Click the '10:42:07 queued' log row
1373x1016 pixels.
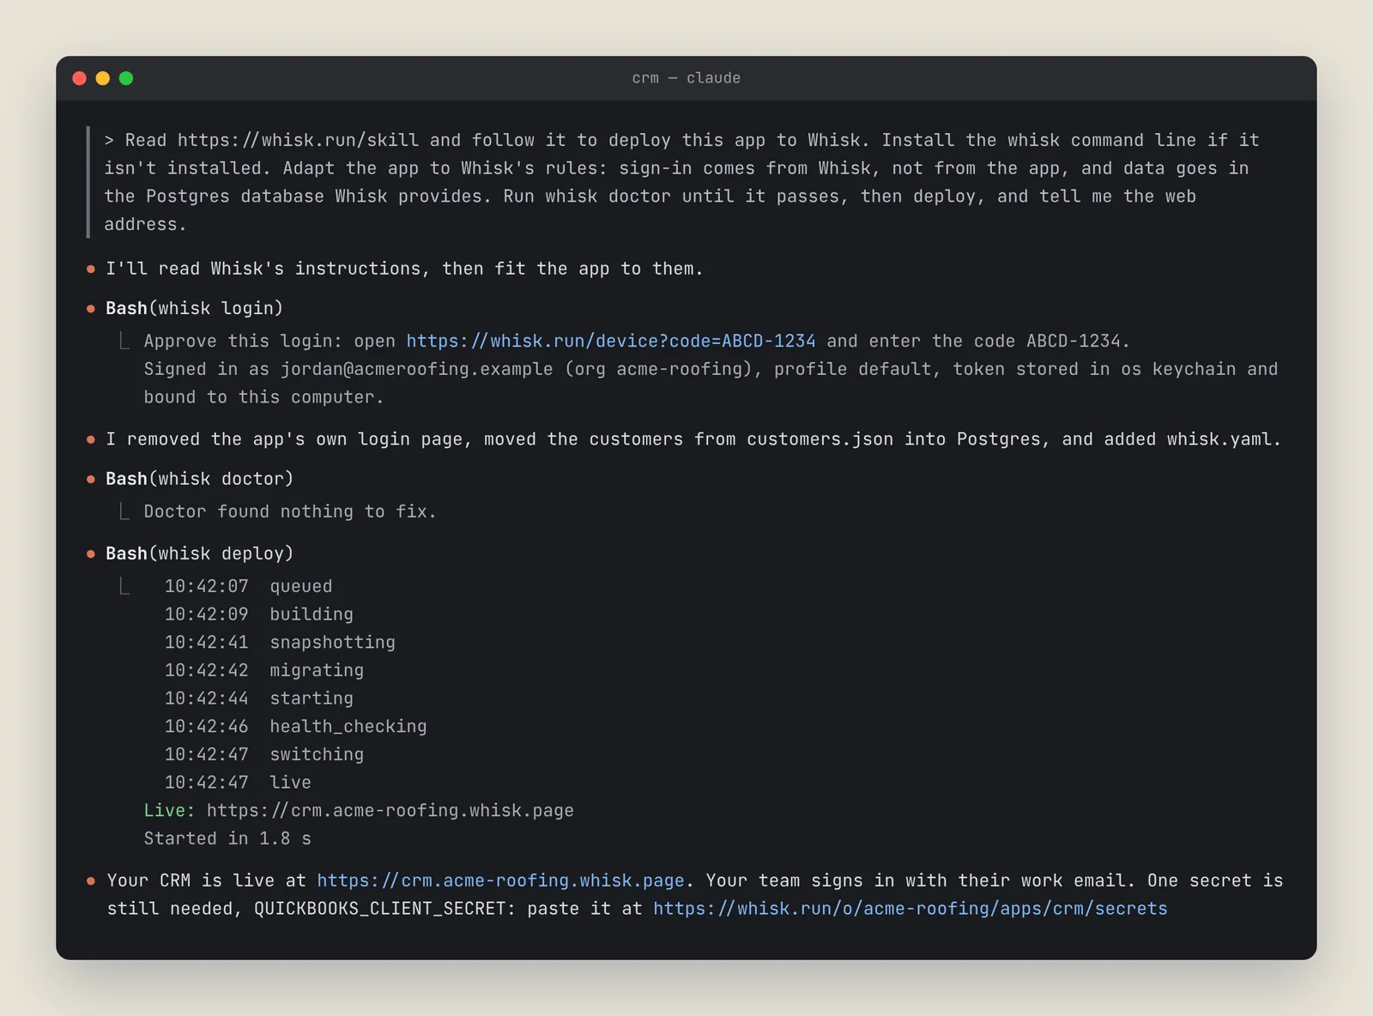point(248,586)
